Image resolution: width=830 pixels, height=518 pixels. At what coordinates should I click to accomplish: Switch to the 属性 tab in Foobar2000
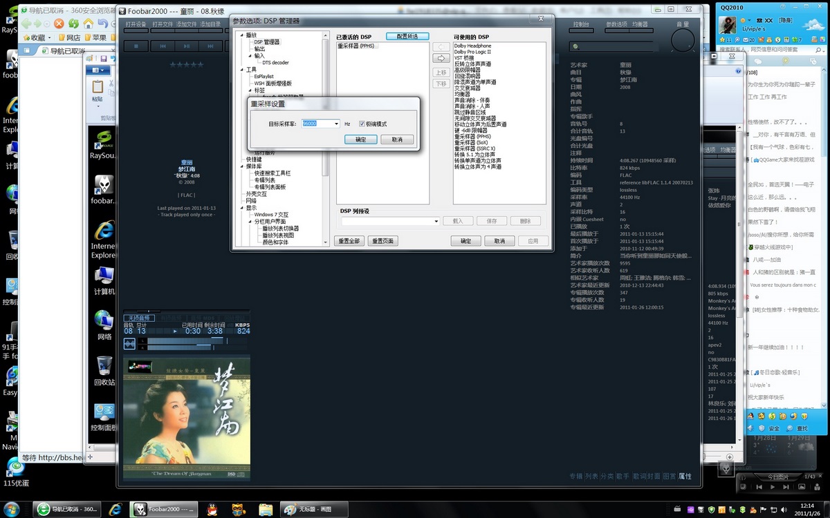[685, 477]
